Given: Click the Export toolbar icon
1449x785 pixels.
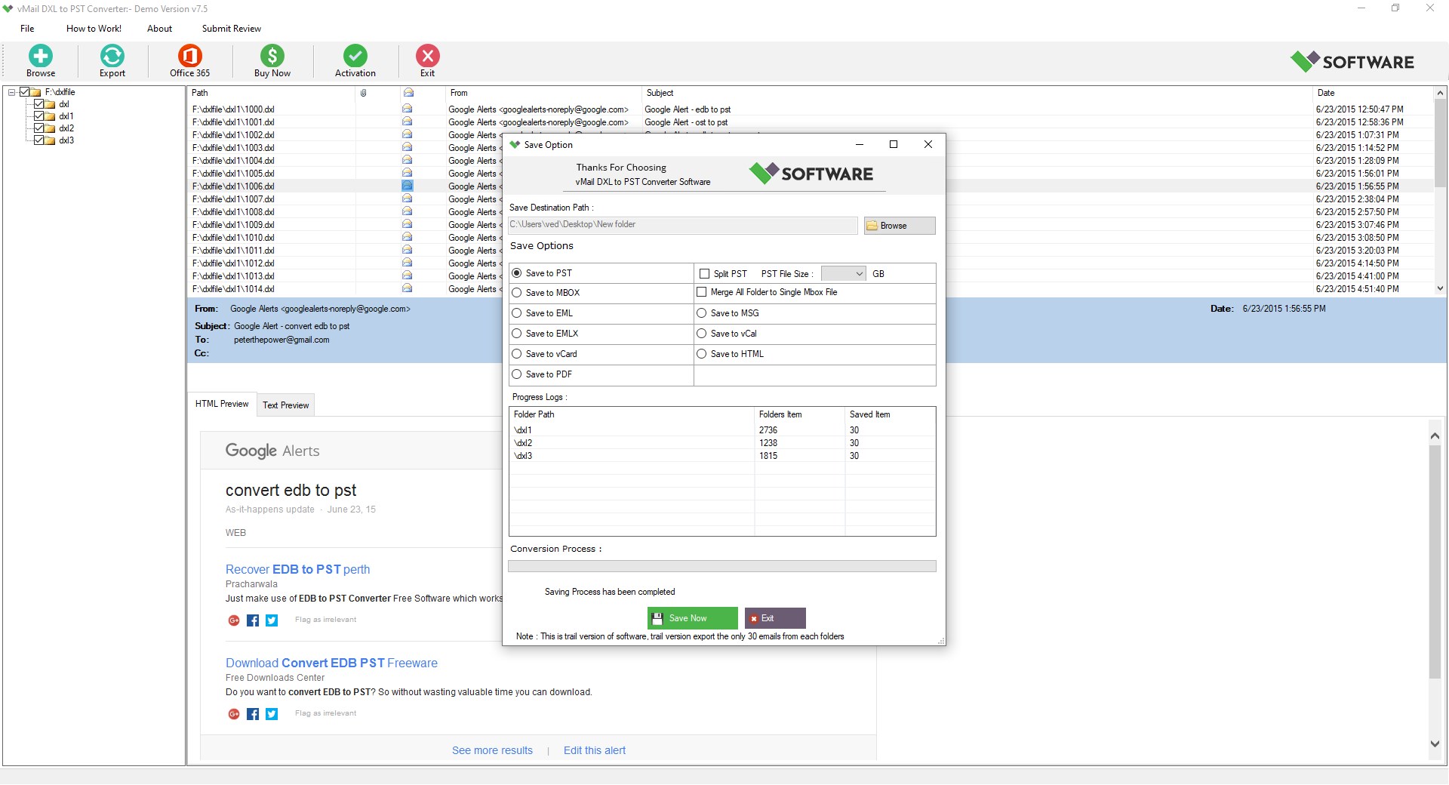Looking at the screenshot, I should pos(112,56).
